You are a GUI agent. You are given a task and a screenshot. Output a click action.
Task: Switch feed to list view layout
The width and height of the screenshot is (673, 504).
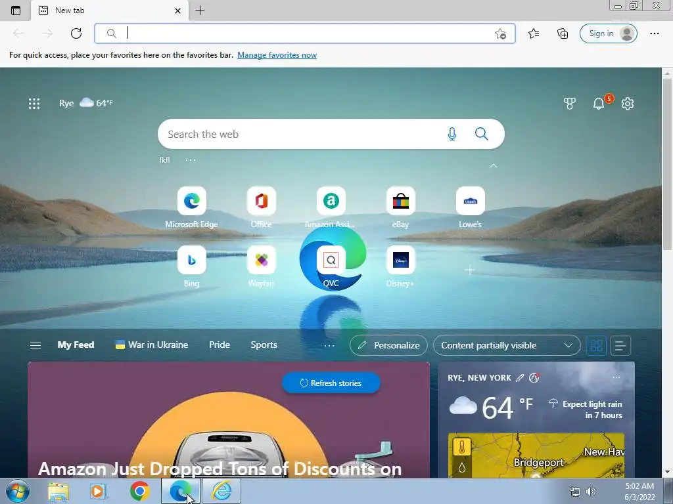[620, 345]
